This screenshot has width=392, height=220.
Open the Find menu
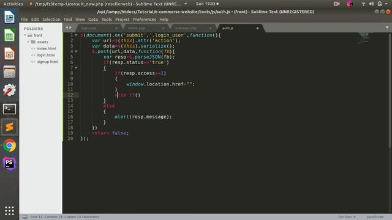(67, 20)
